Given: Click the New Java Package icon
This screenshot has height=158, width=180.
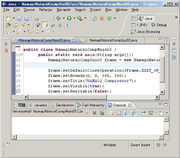Looking at the screenshot, I should tap(102, 18).
